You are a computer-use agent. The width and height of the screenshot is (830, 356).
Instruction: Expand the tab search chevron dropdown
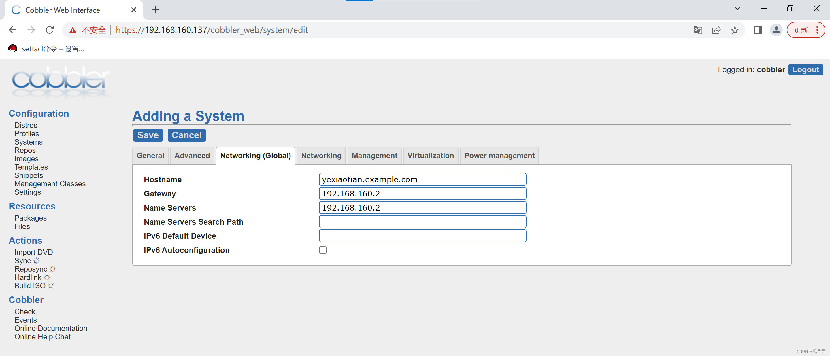tap(737, 8)
